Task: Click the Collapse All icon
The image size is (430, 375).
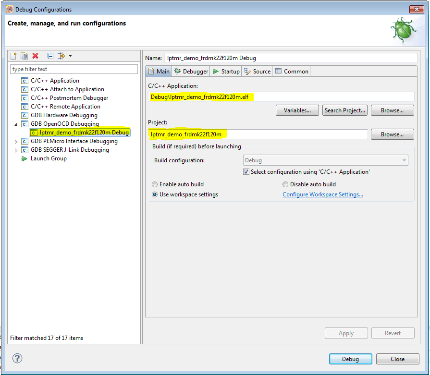Action: pyautogui.click(x=50, y=56)
